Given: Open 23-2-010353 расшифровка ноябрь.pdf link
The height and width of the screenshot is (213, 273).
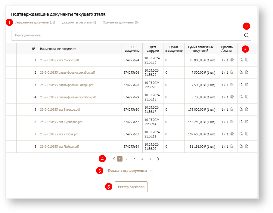Looking at the screenshot, I should (x=67, y=85).
